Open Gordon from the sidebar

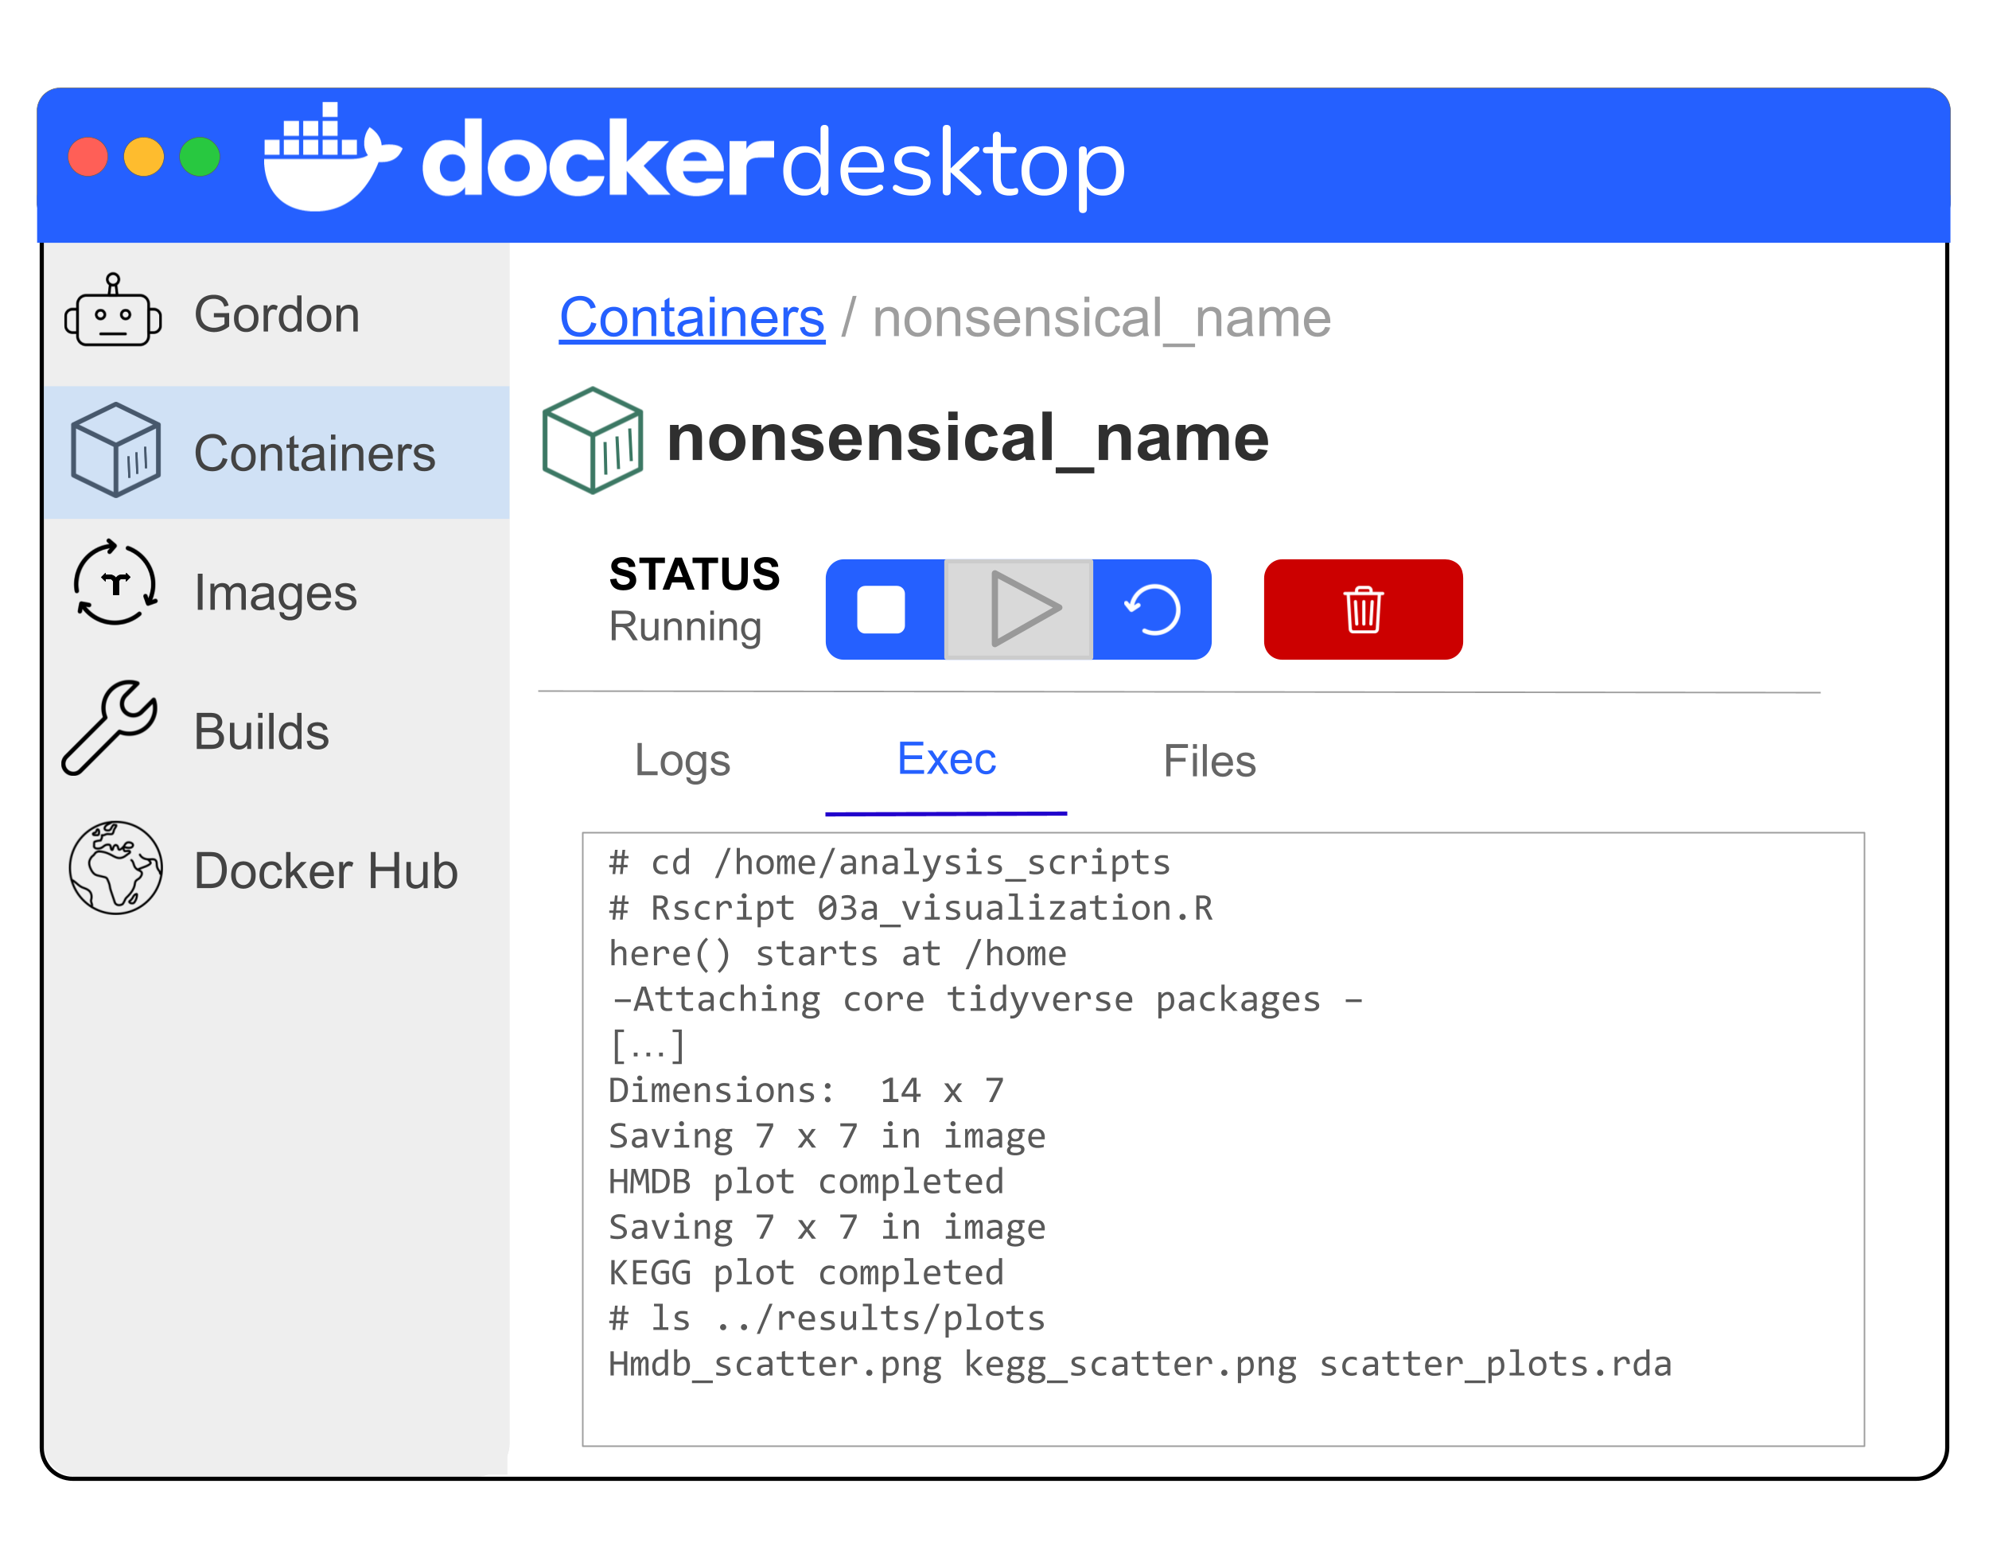[277, 314]
